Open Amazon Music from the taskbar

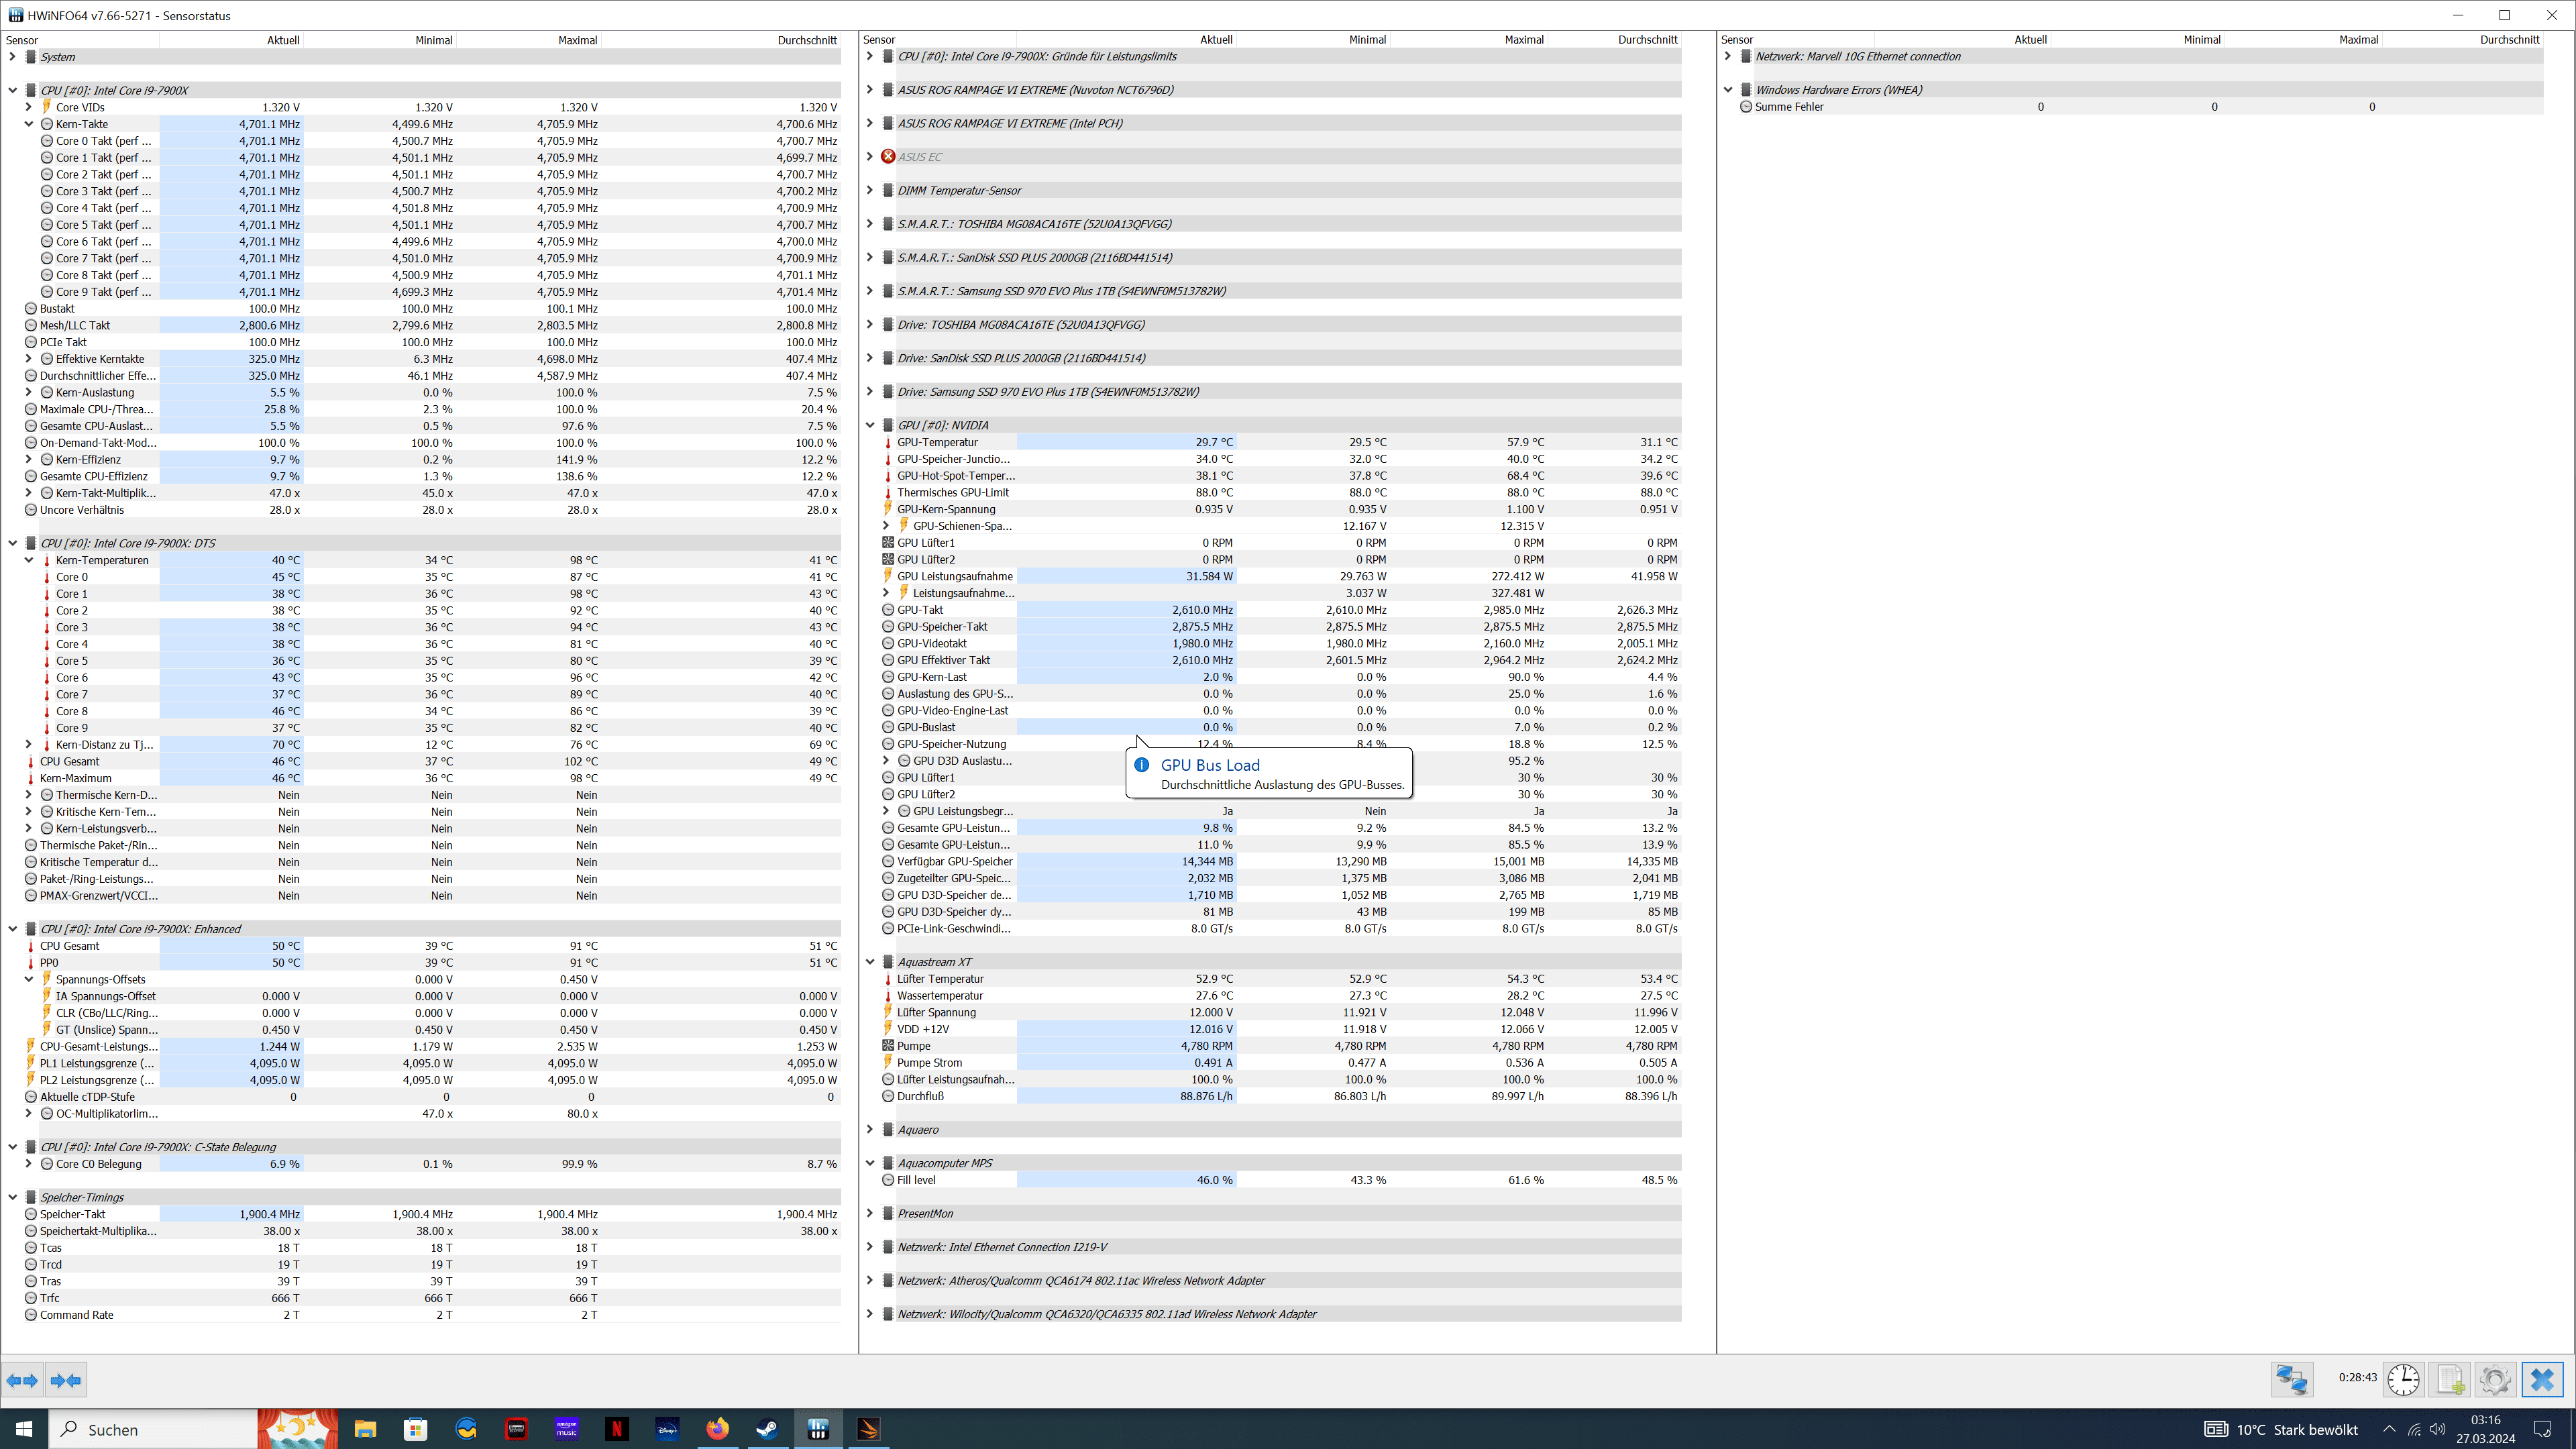pos(567,1429)
